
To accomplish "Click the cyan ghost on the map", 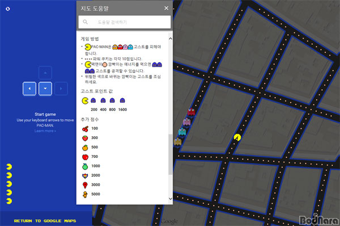I will click(182, 131).
